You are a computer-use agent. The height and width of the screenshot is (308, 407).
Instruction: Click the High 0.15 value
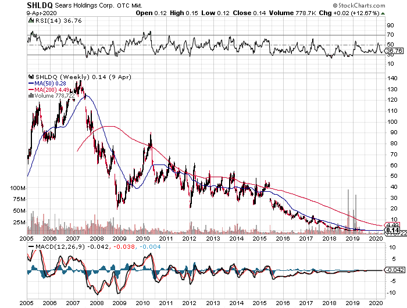pos(184,13)
